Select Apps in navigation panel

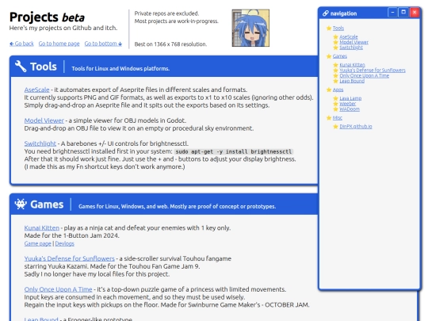click(x=338, y=90)
